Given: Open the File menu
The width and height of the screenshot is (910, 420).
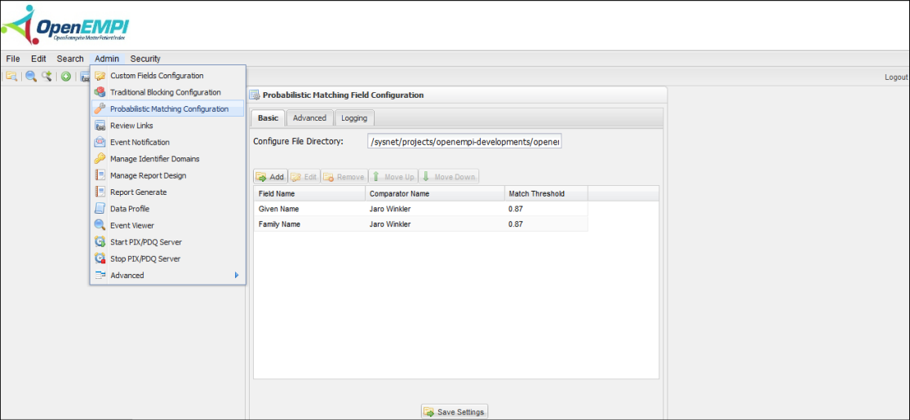Looking at the screenshot, I should click(13, 59).
